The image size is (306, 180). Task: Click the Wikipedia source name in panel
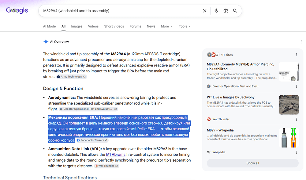pyautogui.click(x=219, y=152)
